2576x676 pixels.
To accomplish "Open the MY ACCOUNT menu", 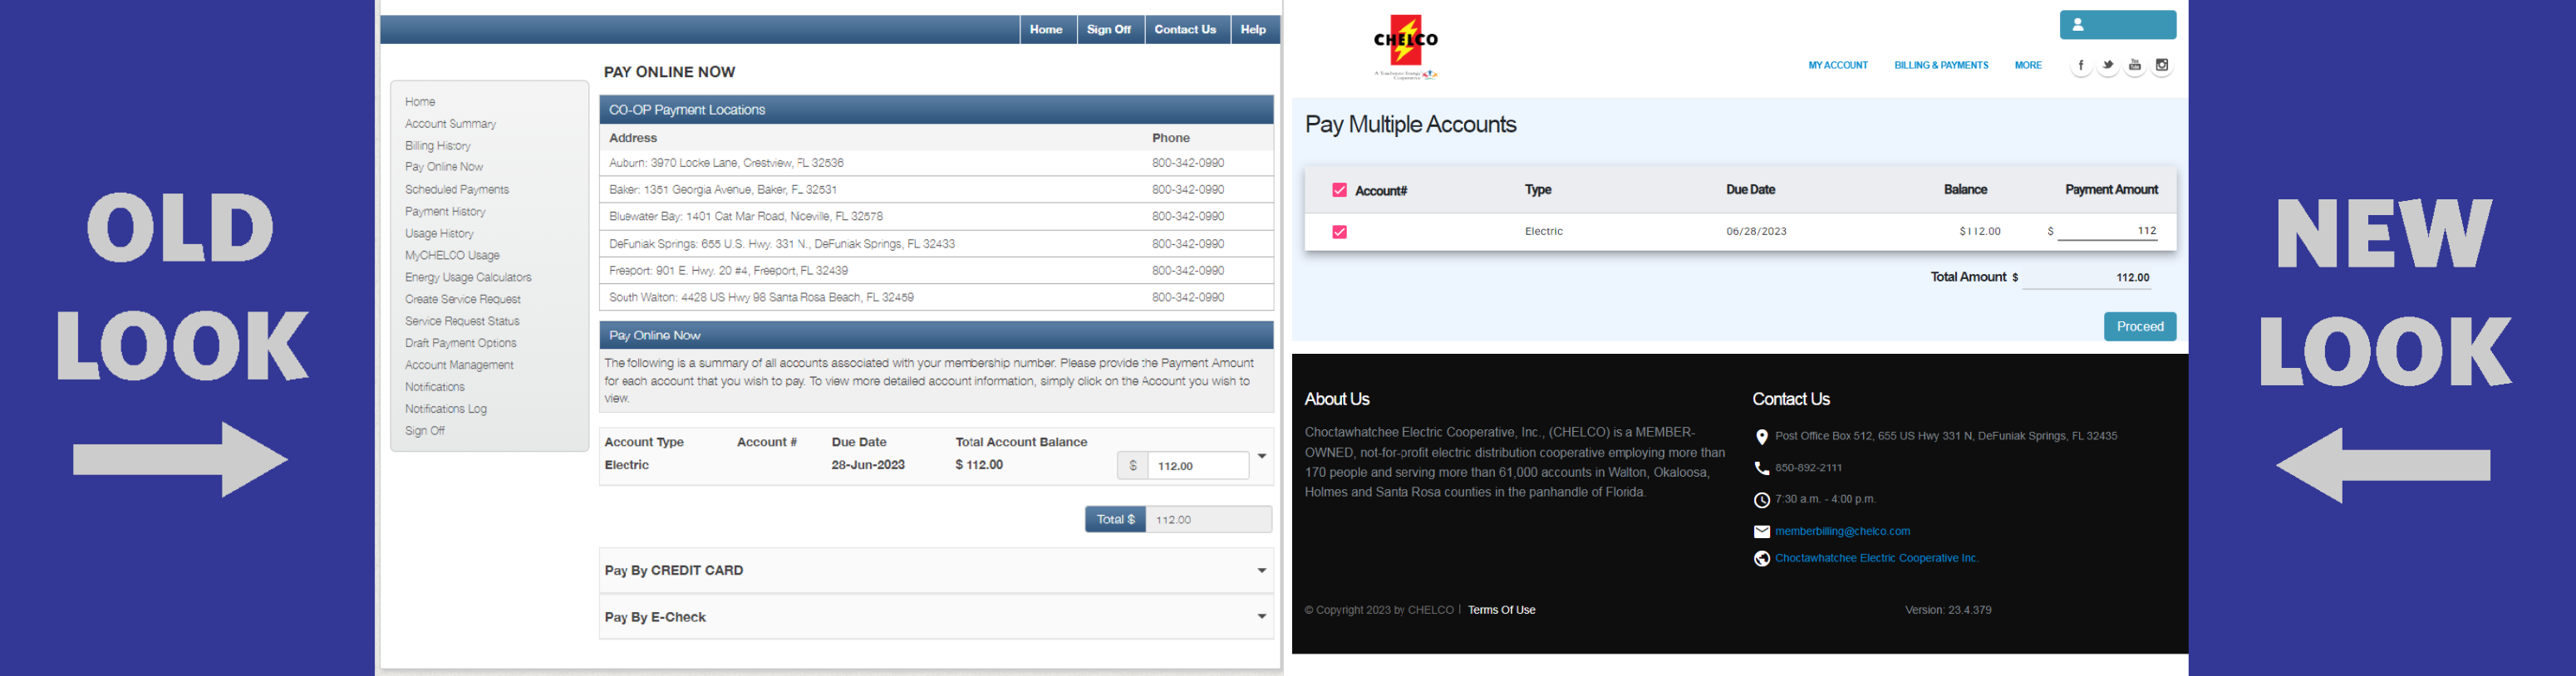I will 1838,66.
